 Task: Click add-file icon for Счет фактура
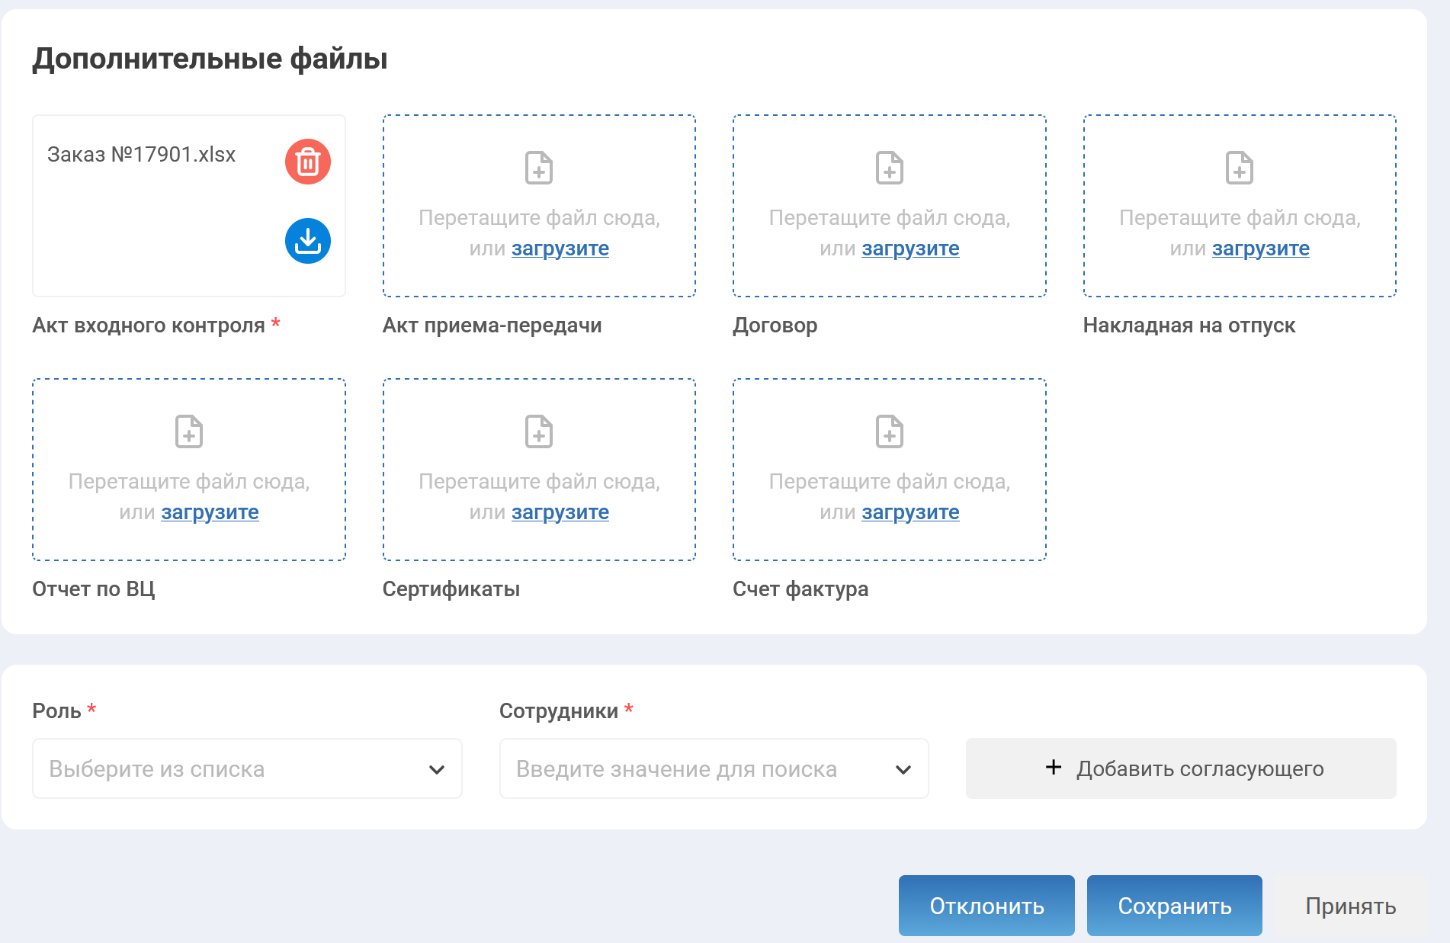(x=889, y=431)
